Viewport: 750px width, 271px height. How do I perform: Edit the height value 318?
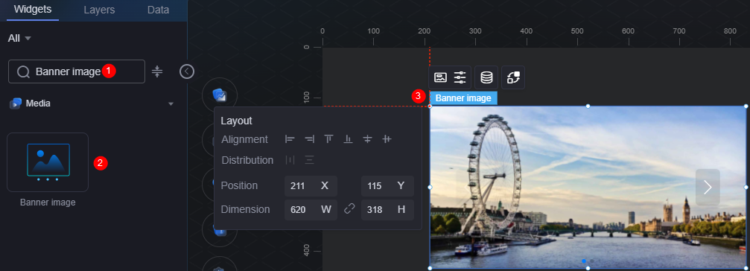(x=387, y=210)
